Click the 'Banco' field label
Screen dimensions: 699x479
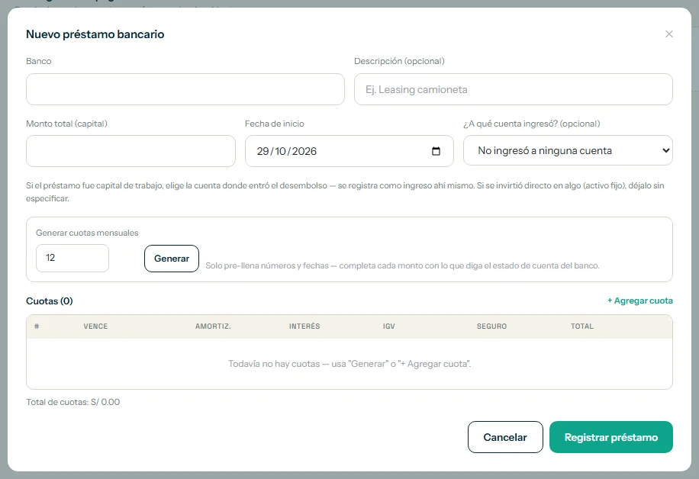point(39,61)
